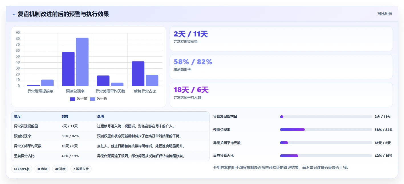Open the 58% / 82% data card
The image size is (404, 184).
coord(281,67)
